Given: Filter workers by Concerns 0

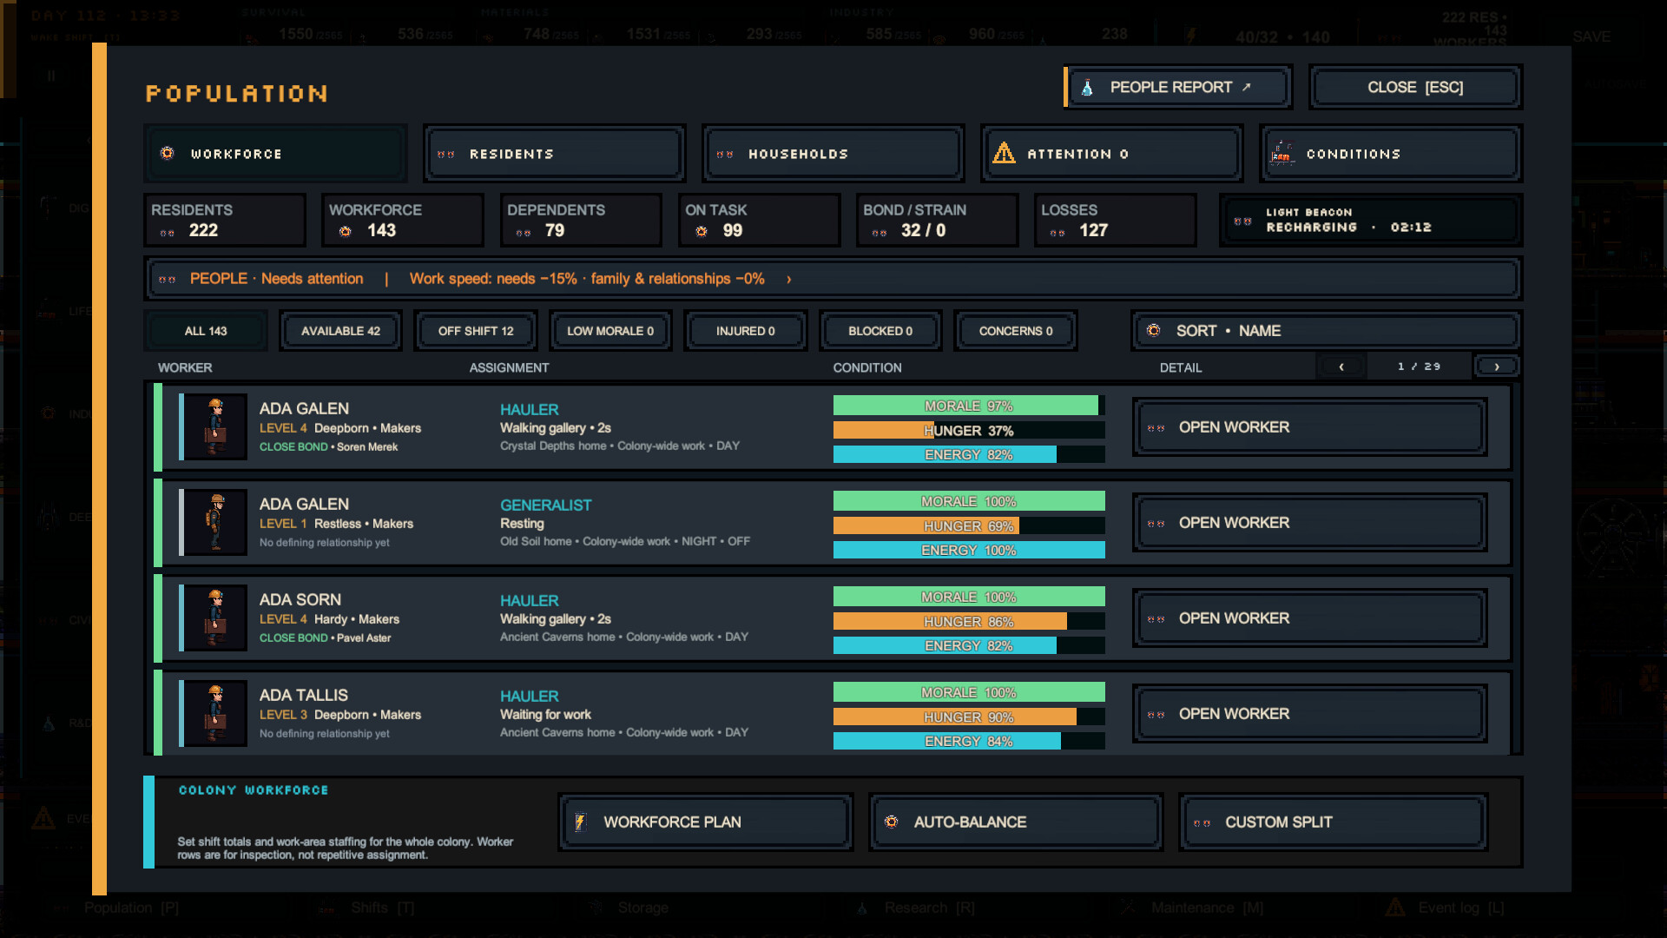Looking at the screenshot, I should (x=1016, y=331).
